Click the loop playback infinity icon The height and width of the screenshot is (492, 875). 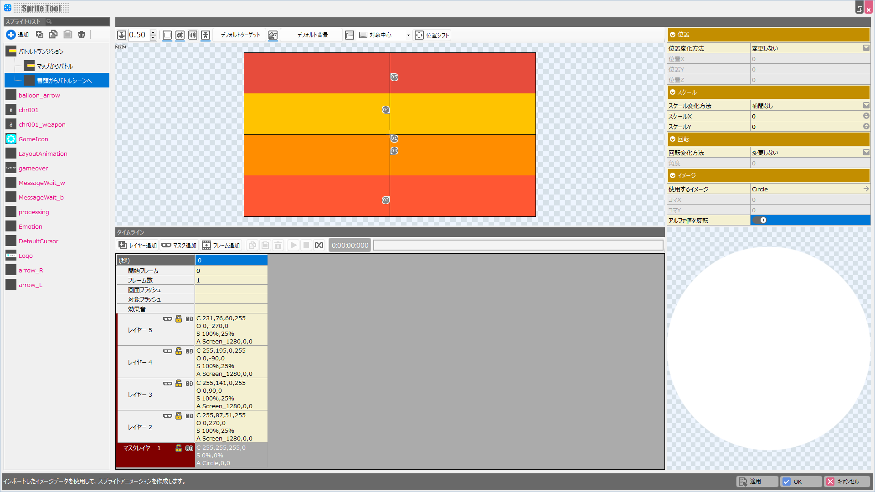click(319, 246)
